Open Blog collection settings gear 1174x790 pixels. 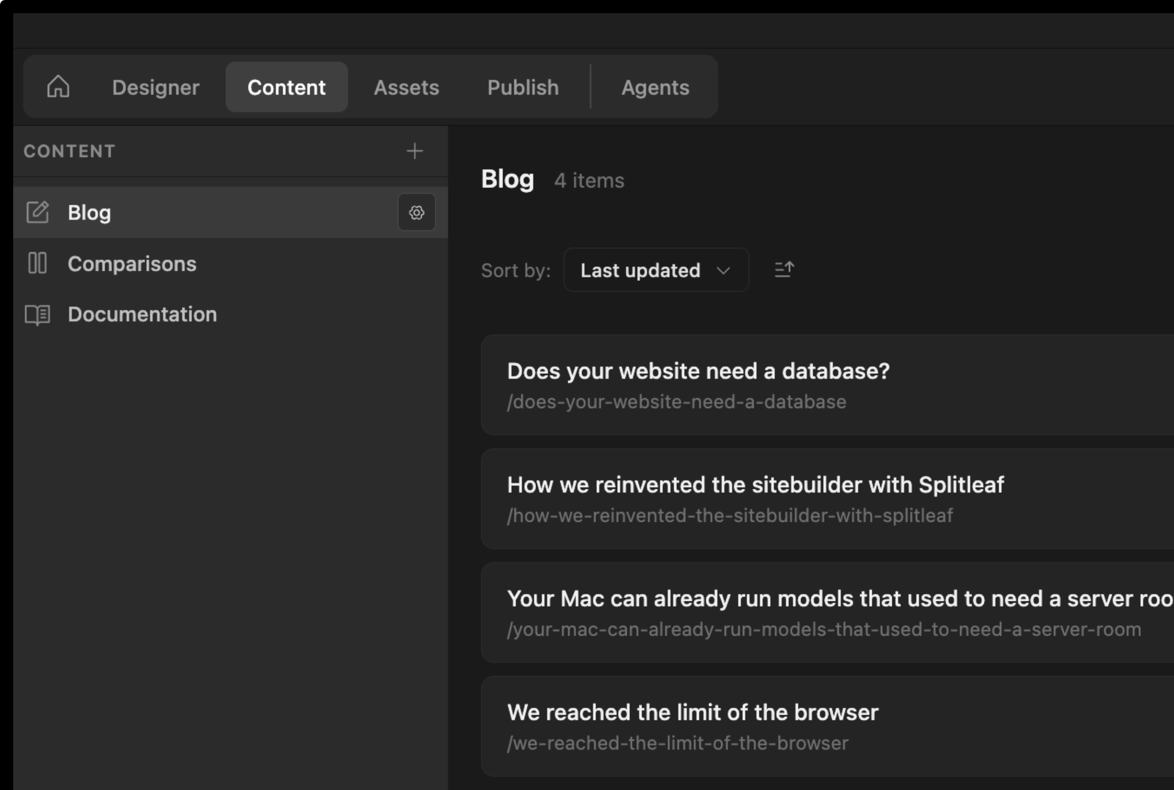[416, 212]
